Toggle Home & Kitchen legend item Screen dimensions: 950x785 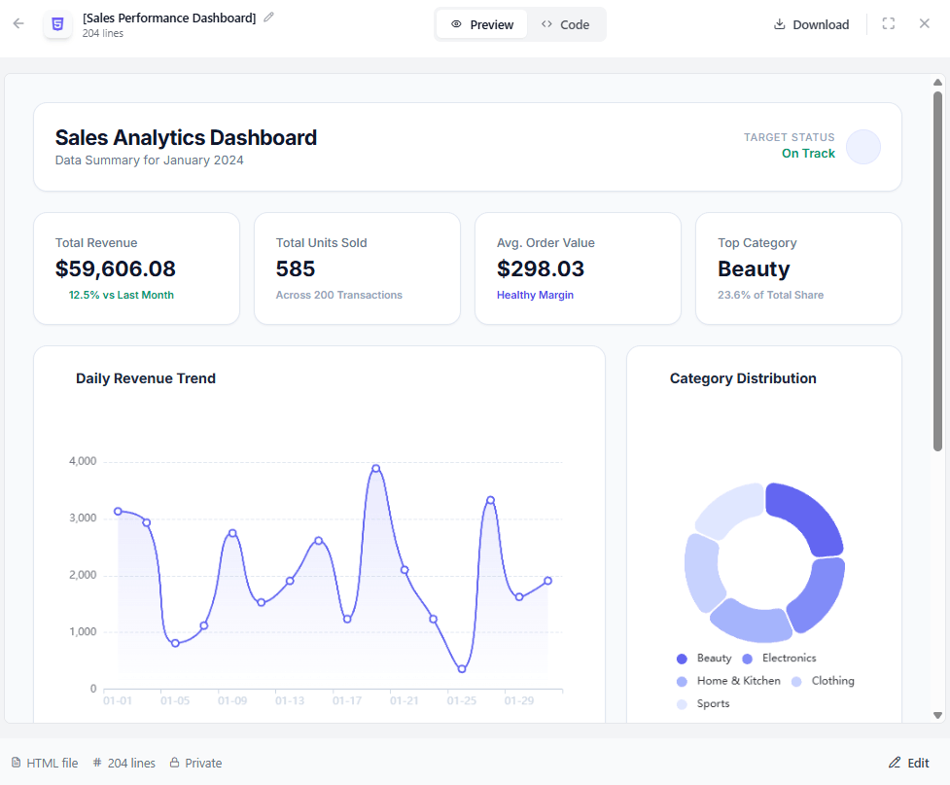(728, 681)
